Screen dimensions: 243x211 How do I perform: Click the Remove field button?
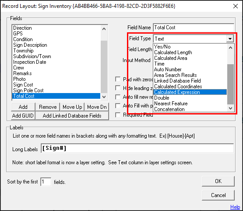point(48,107)
